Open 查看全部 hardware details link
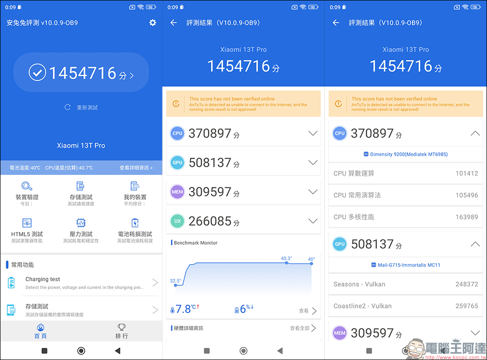Viewport: 487px width, 360px height. pos(303,328)
